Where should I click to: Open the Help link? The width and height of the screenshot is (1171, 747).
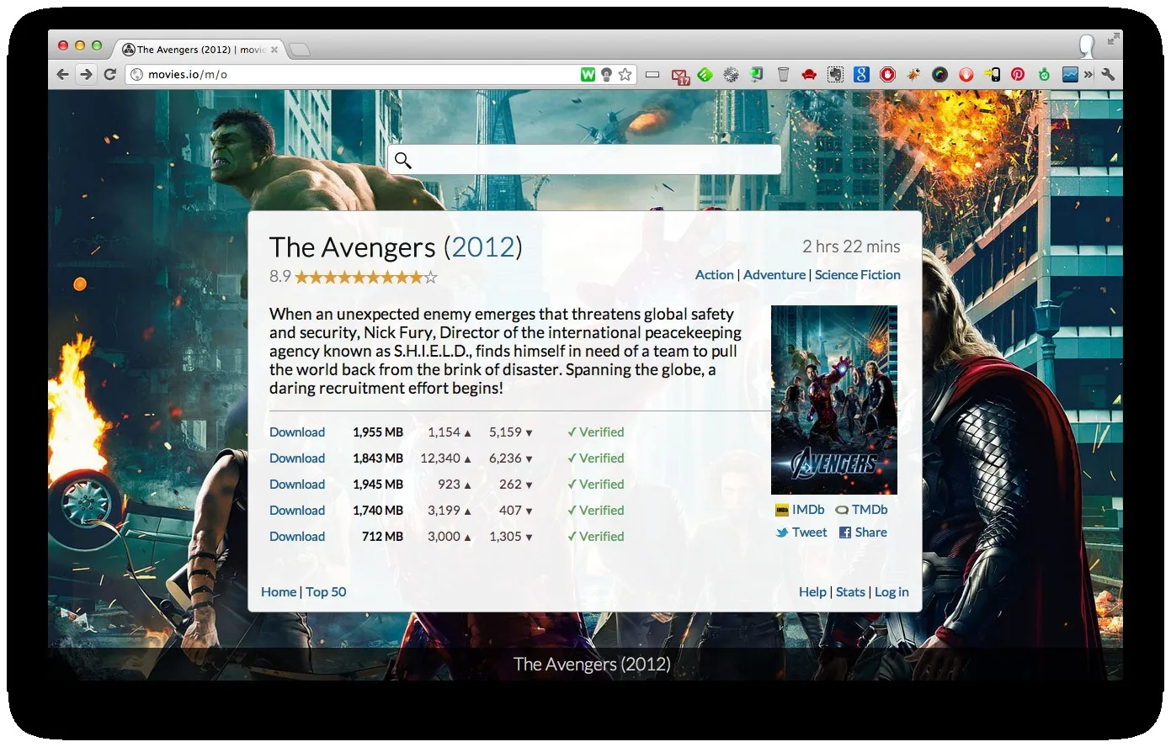pyautogui.click(x=812, y=592)
